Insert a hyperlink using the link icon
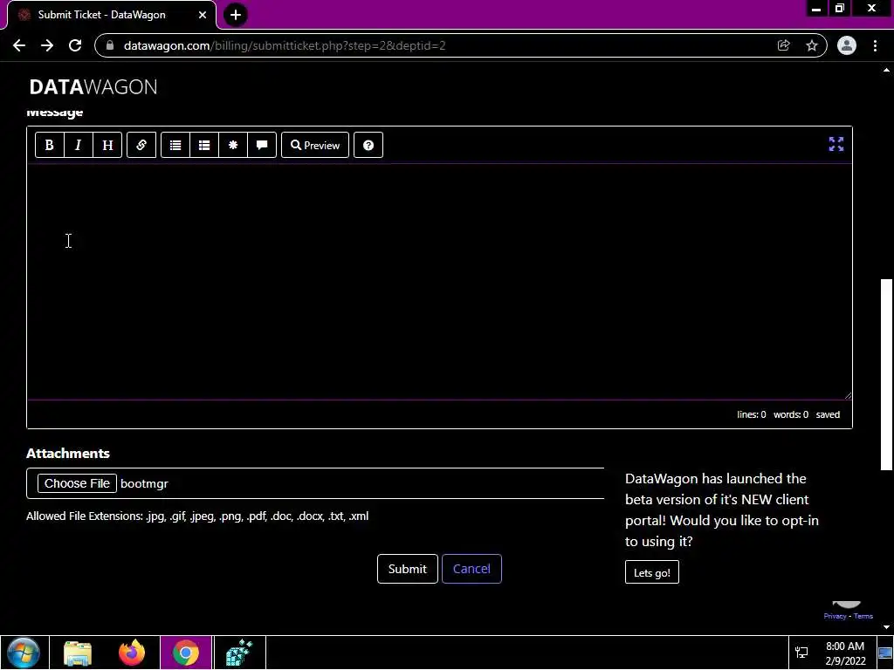Viewport: 894px width, 670px height. click(141, 146)
